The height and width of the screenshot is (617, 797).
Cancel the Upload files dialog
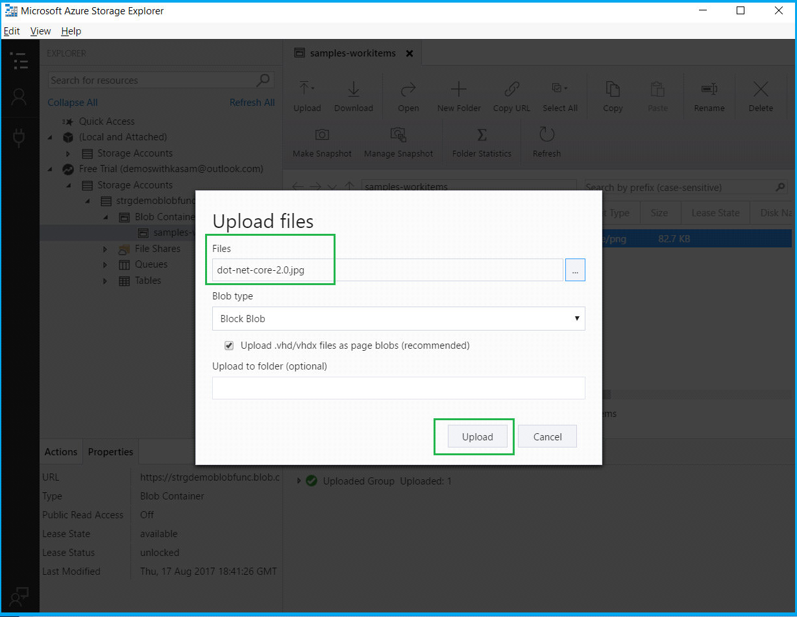(x=547, y=437)
